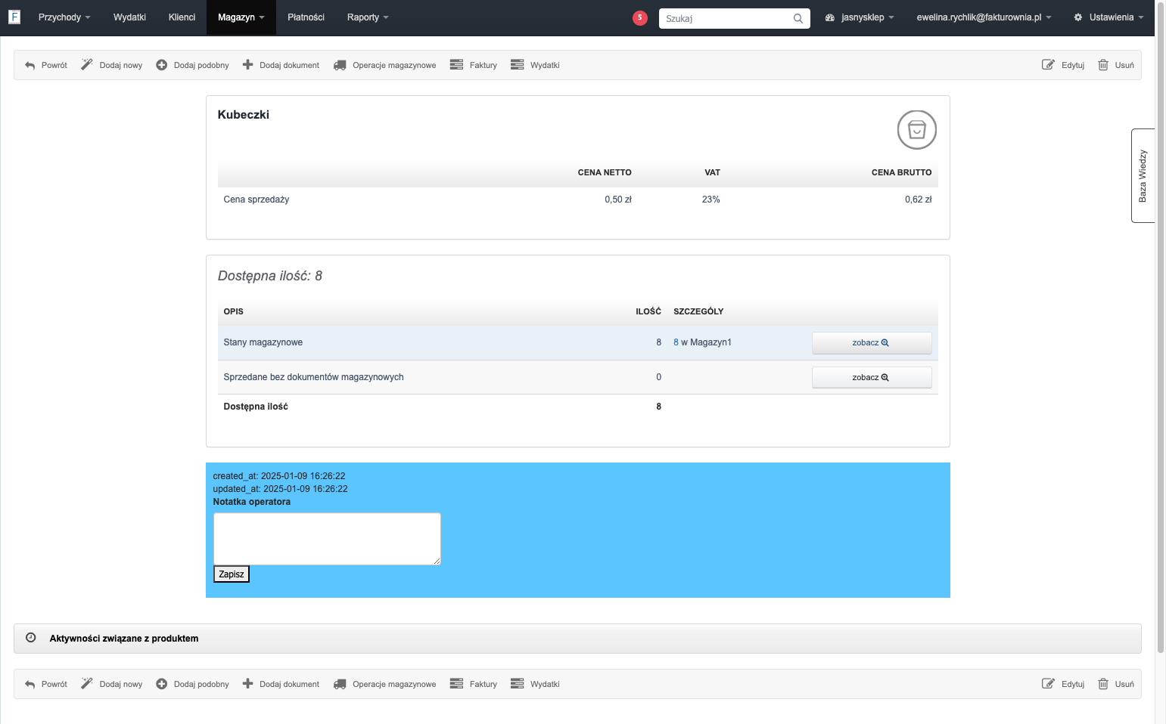Select Dodaj dokument in the top toolbar
1166x724 pixels.
(281, 65)
